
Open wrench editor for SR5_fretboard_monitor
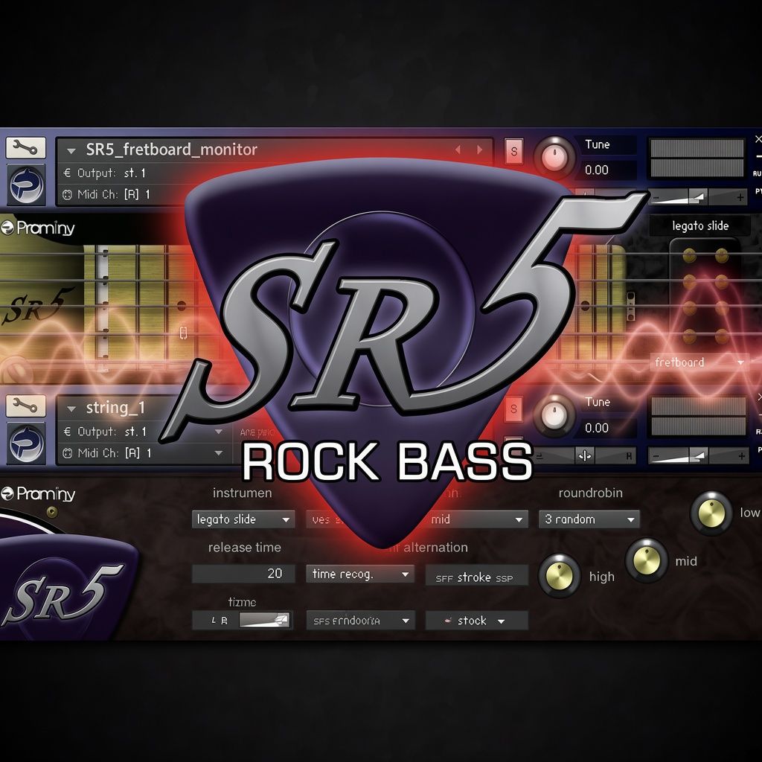coord(26,148)
